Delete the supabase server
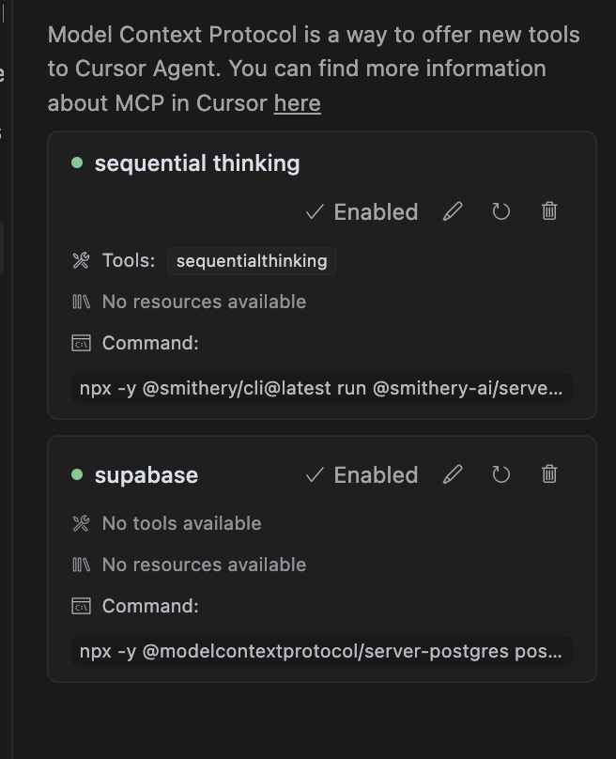 [x=549, y=473]
